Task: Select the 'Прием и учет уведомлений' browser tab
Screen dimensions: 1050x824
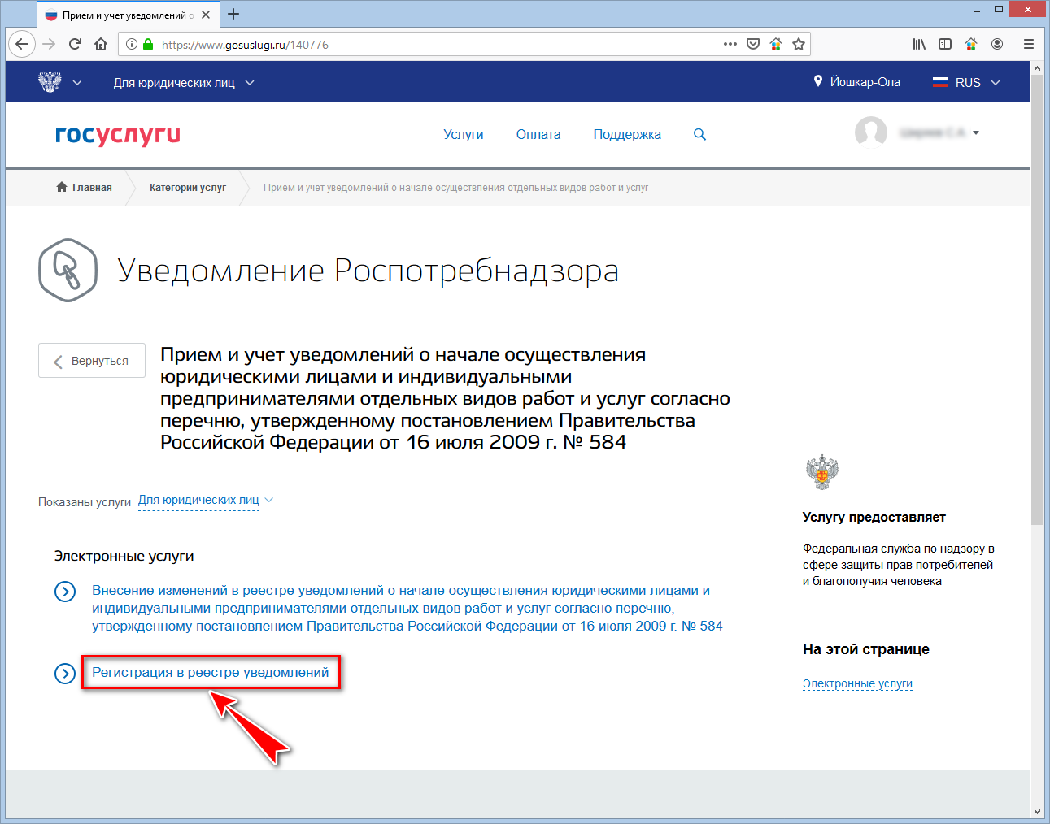Action: [128, 15]
